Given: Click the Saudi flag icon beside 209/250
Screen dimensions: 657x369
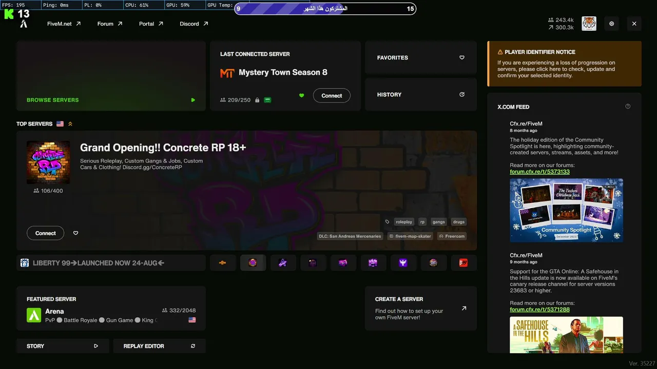Looking at the screenshot, I should [267, 100].
